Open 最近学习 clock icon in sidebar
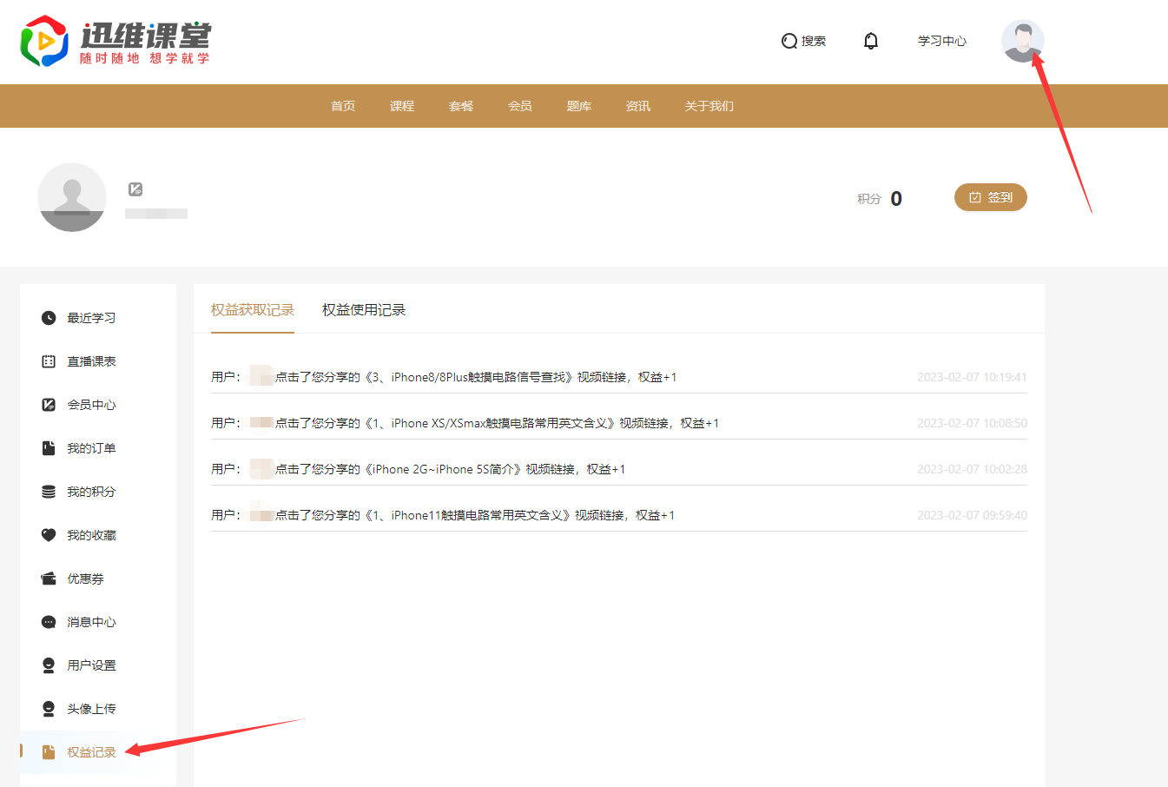1168x787 pixels. click(x=49, y=318)
